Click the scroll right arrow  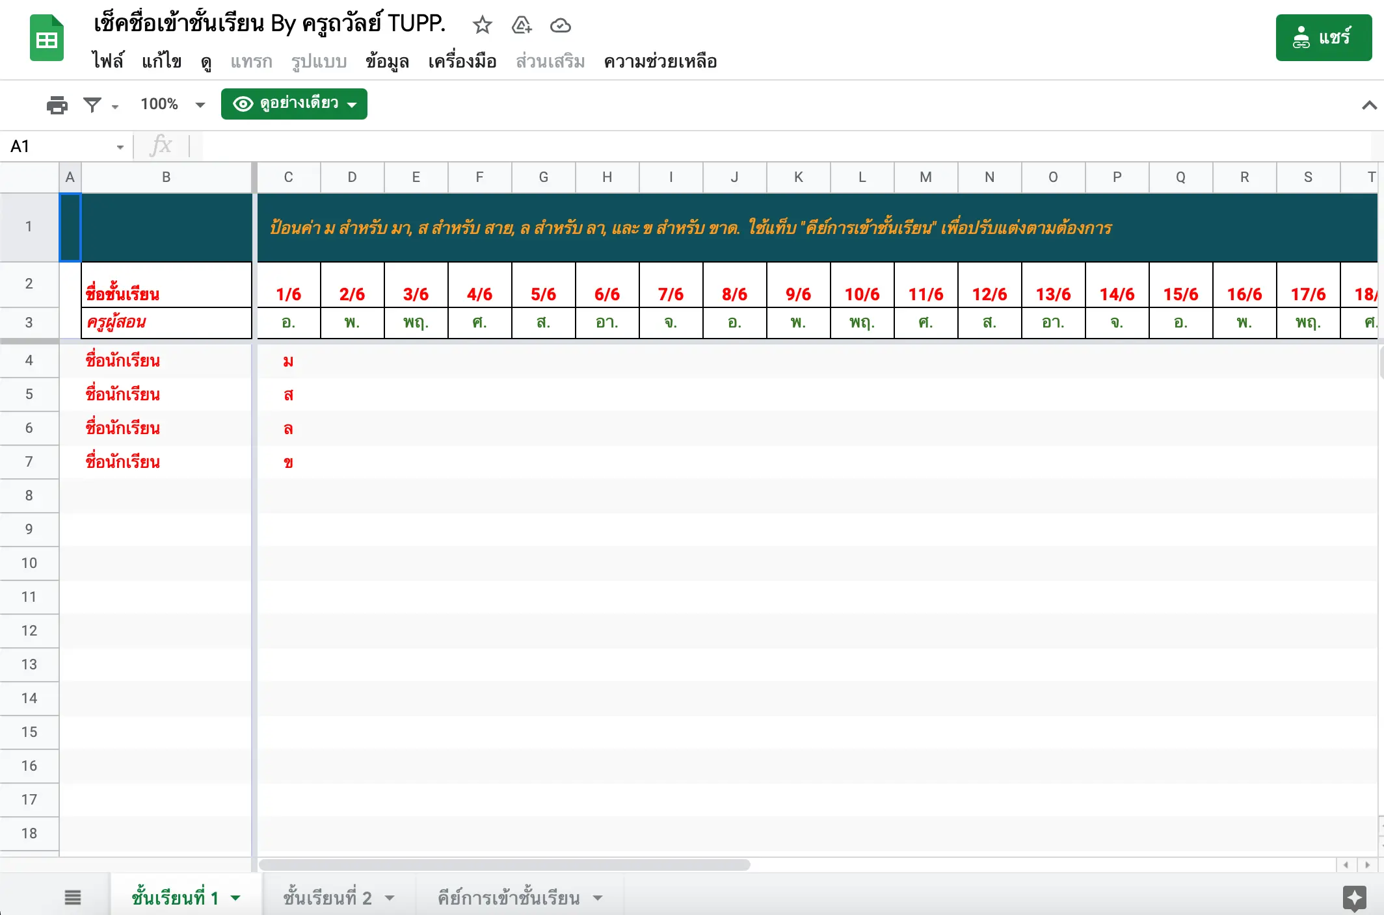(x=1367, y=865)
